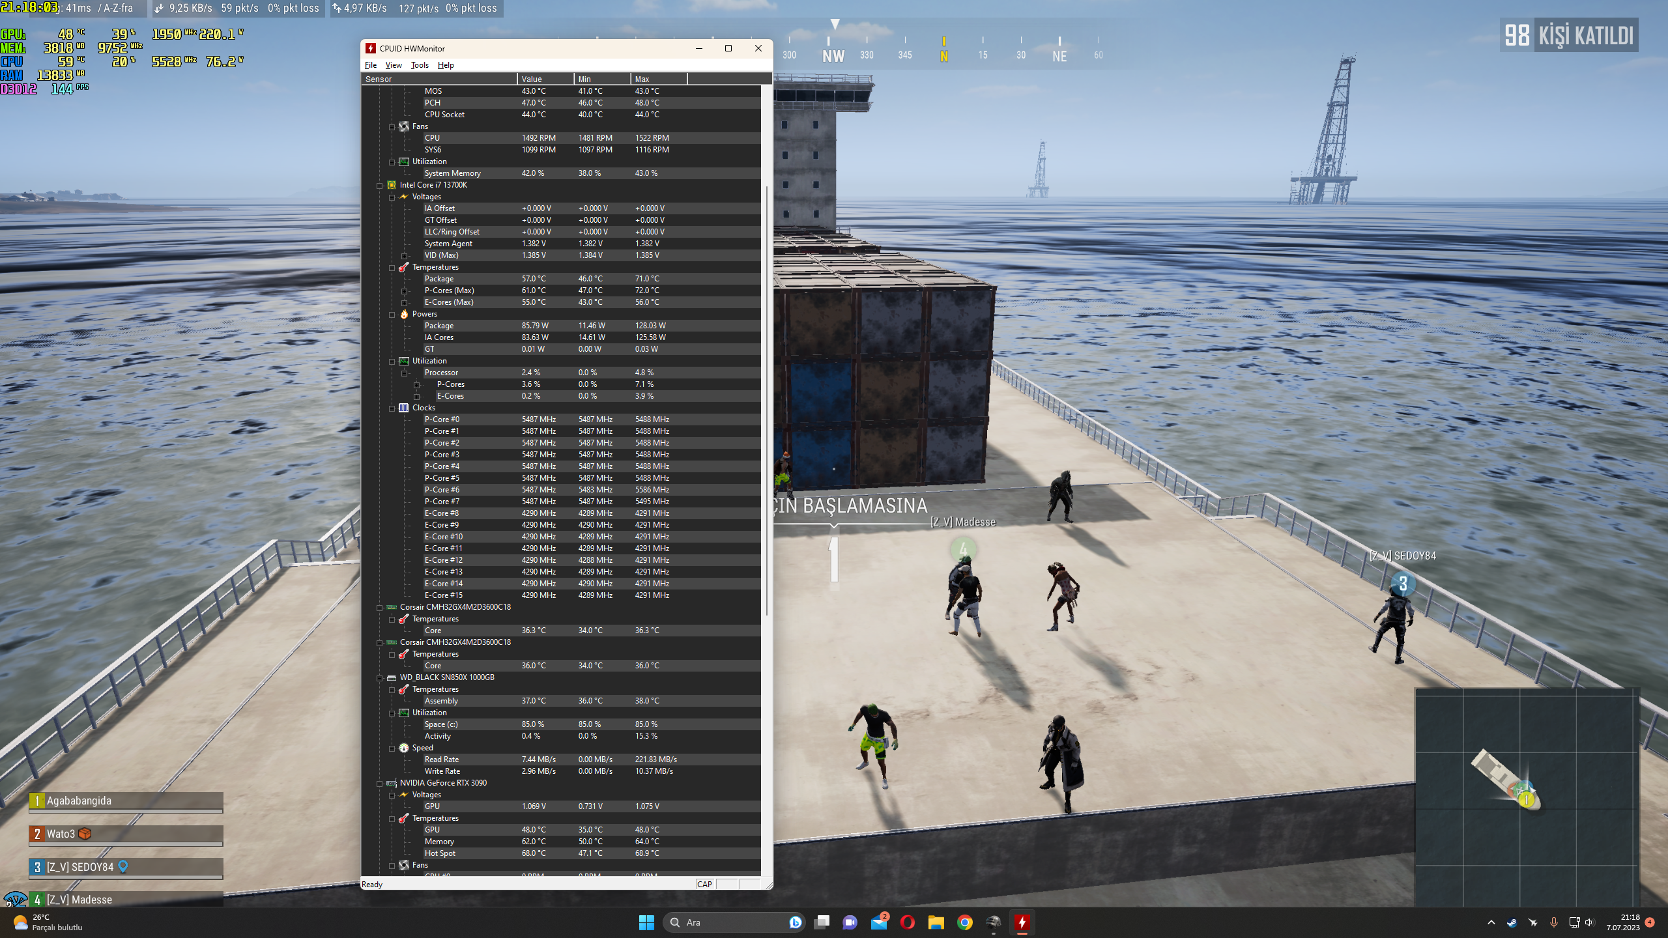Open the volume speaker tray icon

coord(1590,922)
